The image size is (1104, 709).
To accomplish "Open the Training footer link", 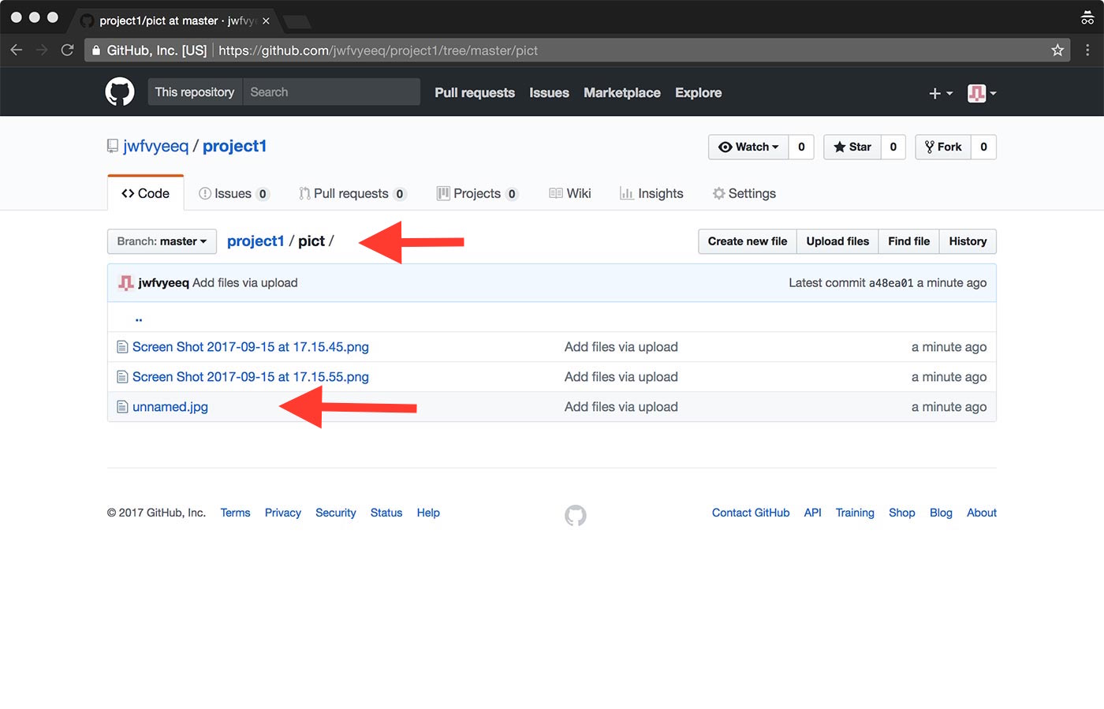I will [x=855, y=513].
